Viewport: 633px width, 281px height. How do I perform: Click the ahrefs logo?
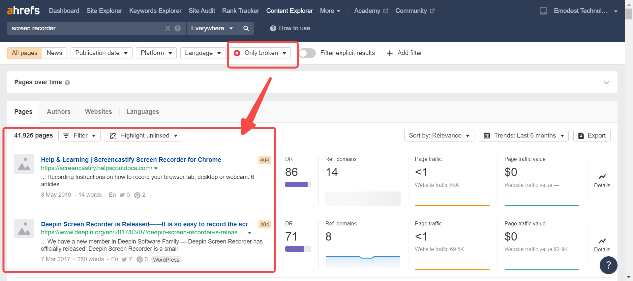pyautogui.click(x=23, y=11)
